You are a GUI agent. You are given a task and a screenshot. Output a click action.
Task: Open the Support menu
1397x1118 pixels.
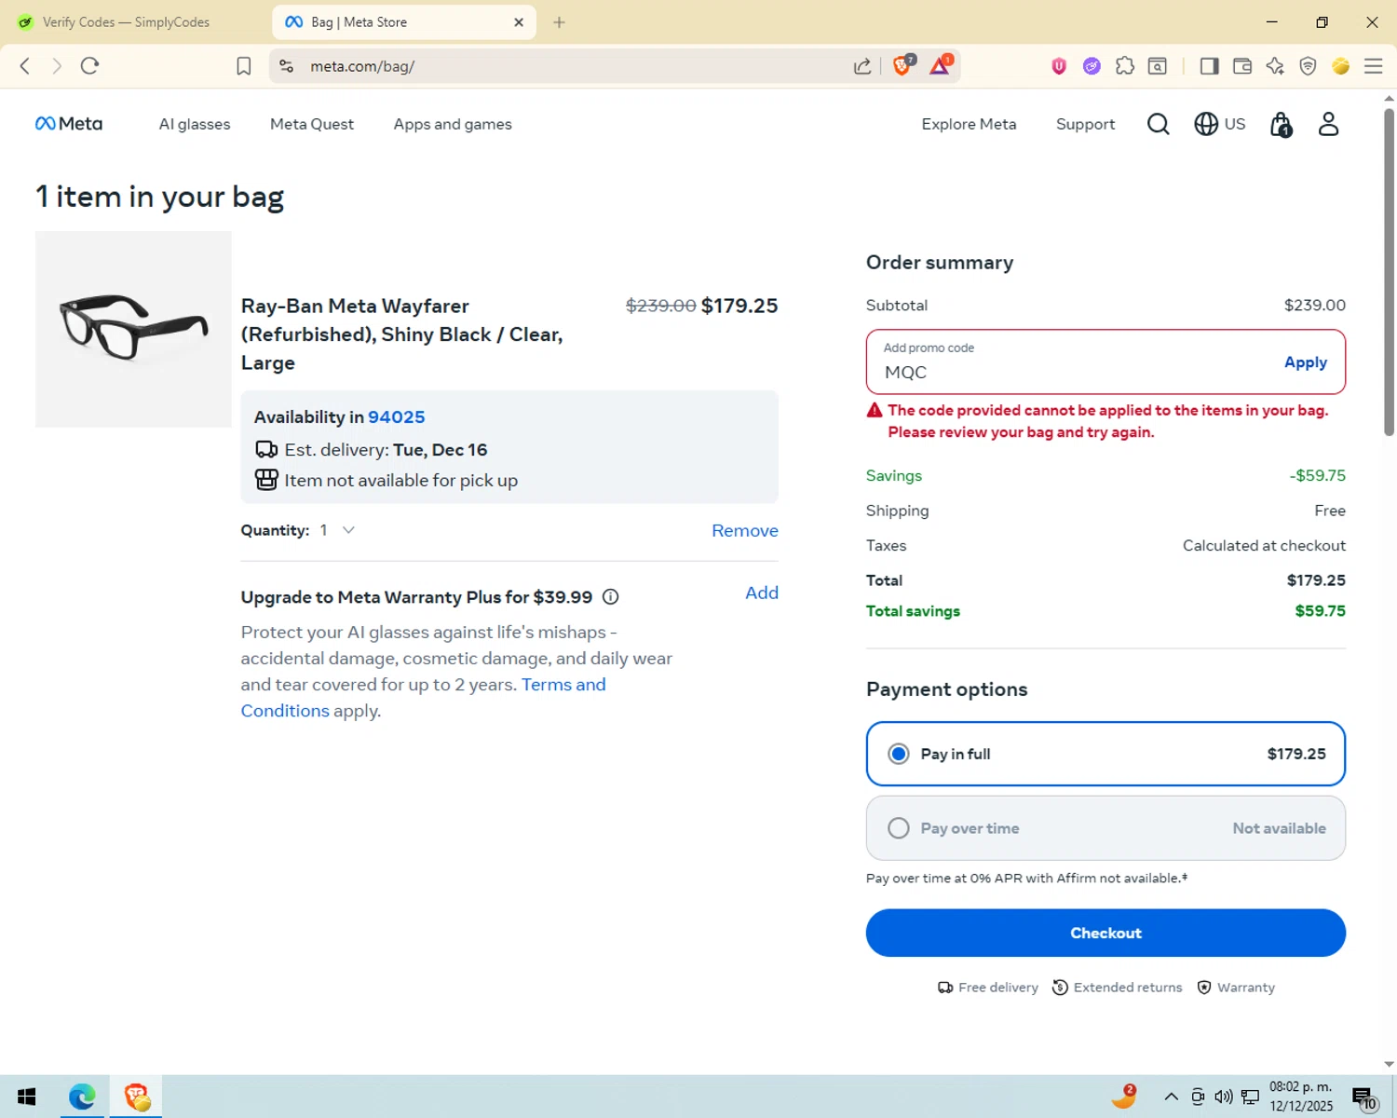pyautogui.click(x=1085, y=124)
